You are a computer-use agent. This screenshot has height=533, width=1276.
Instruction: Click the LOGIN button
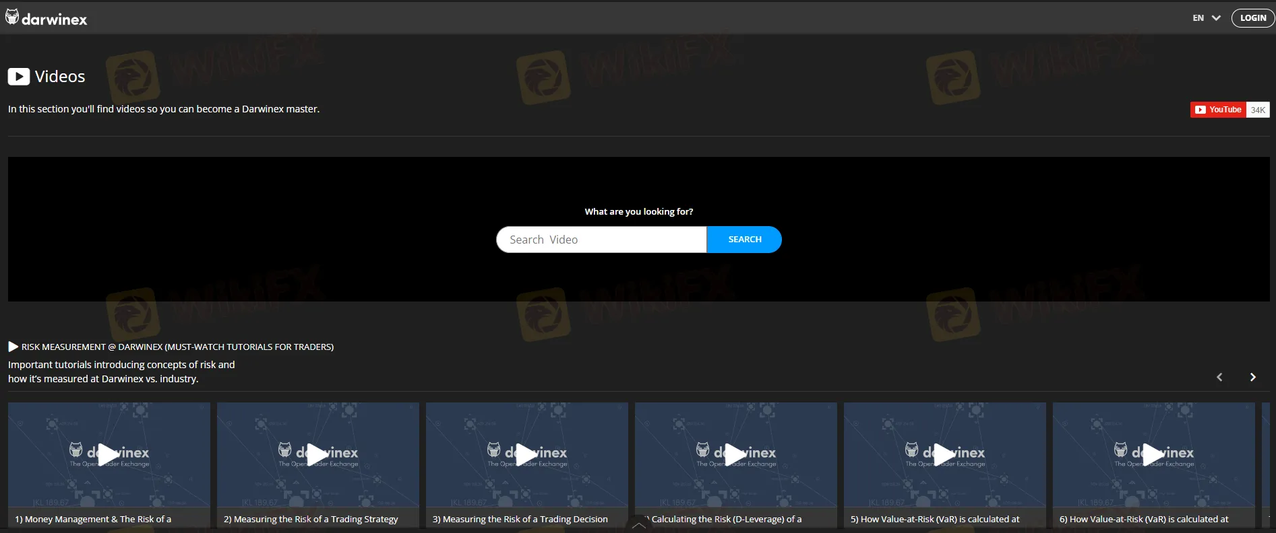pyautogui.click(x=1253, y=18)
